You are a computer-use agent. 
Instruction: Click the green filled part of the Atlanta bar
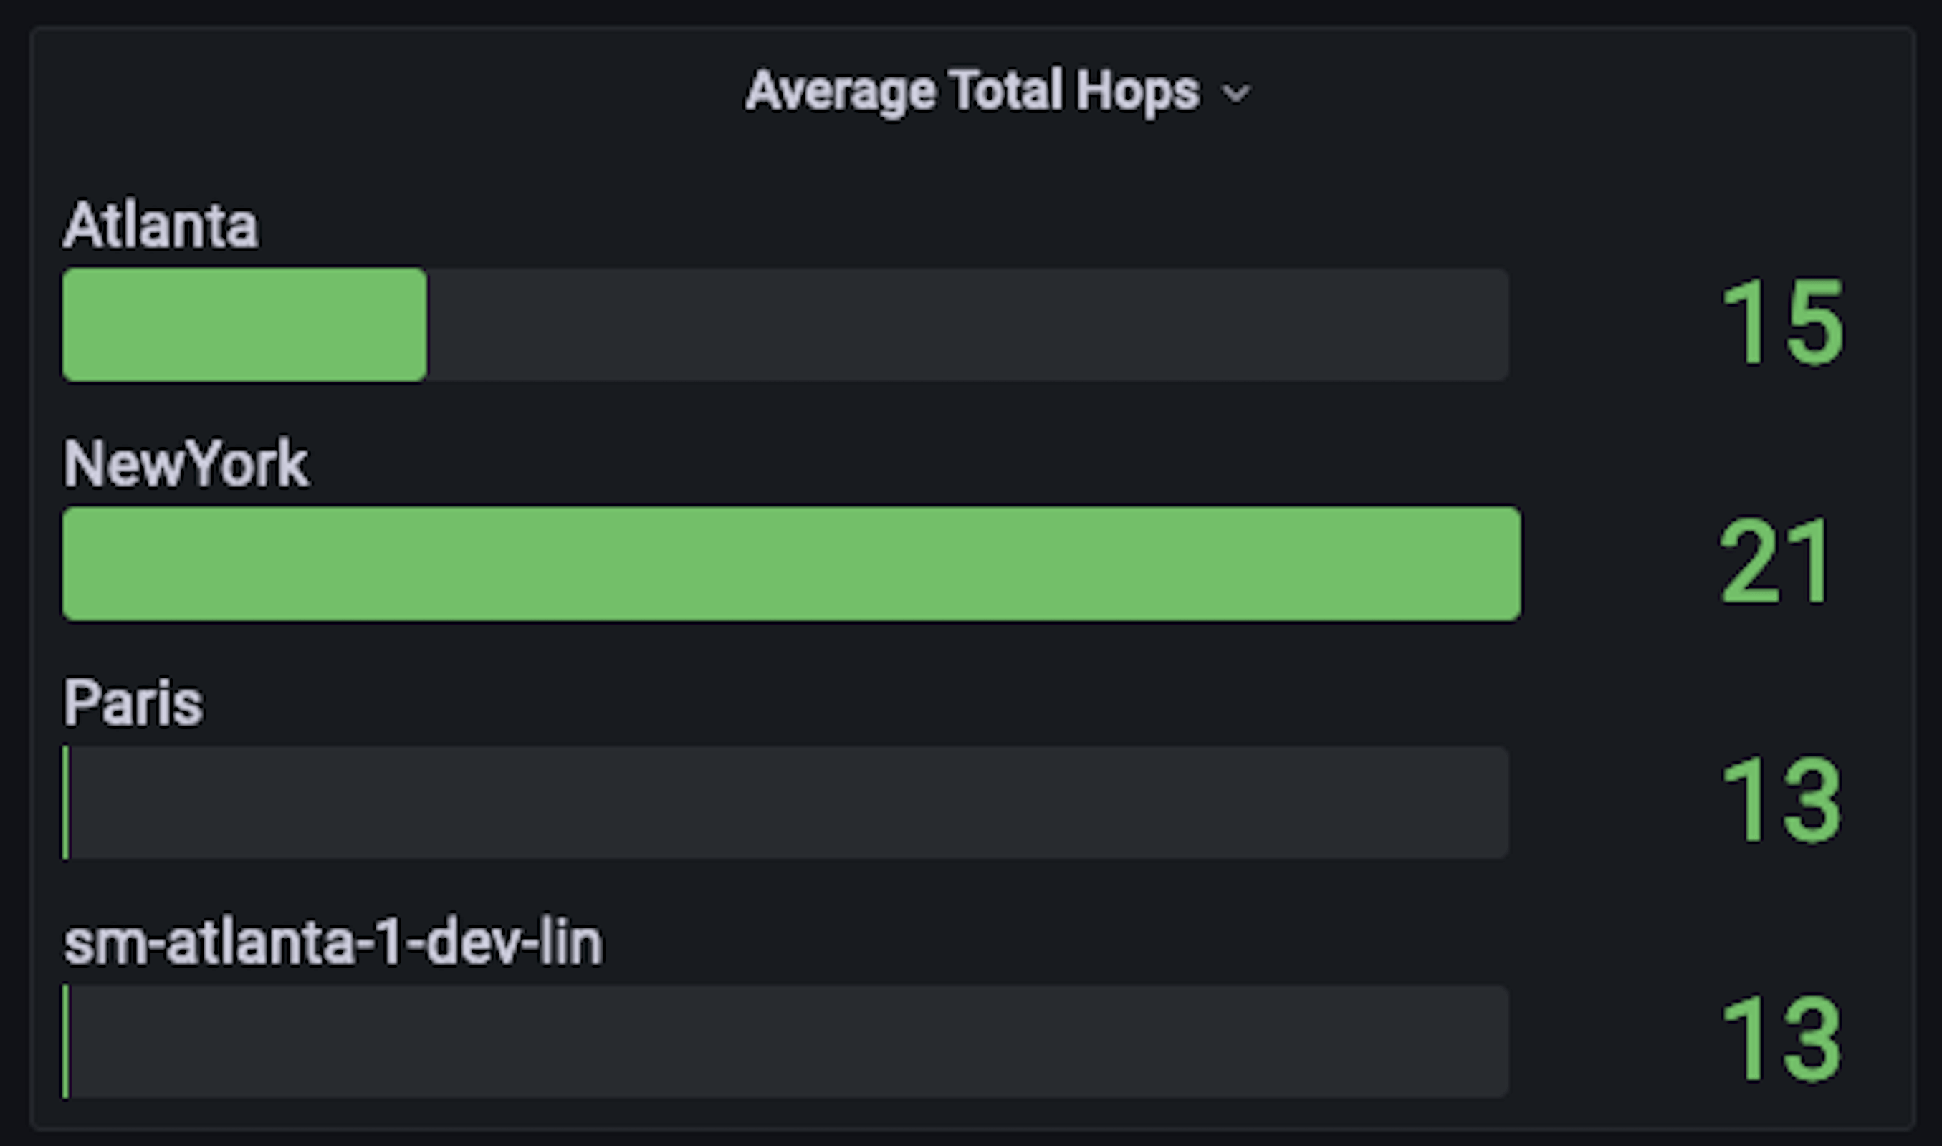point(244,324)
